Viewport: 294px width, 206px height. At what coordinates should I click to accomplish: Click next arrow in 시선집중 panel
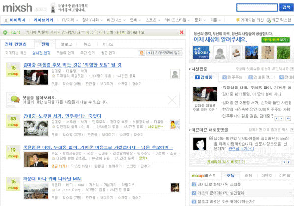coord(281,118)
